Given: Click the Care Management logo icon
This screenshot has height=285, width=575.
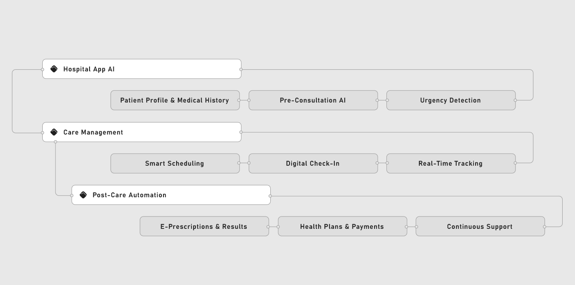Looking at the screenshot, I should (x=54, y=132).
